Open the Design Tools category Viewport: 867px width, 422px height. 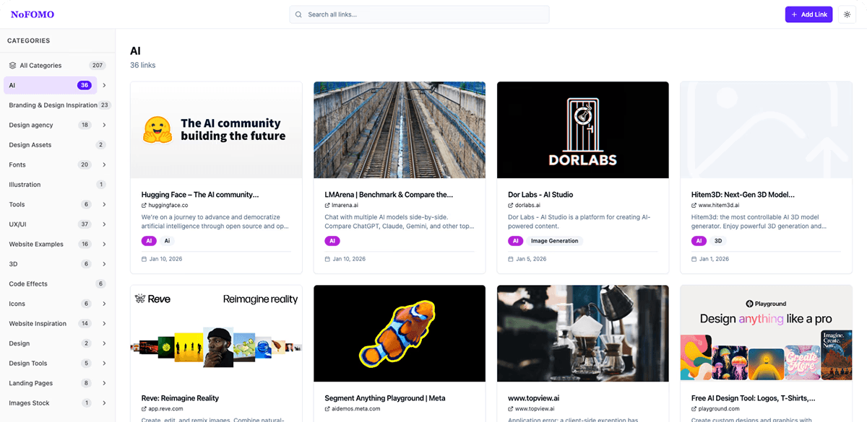[x=50, y=363]
